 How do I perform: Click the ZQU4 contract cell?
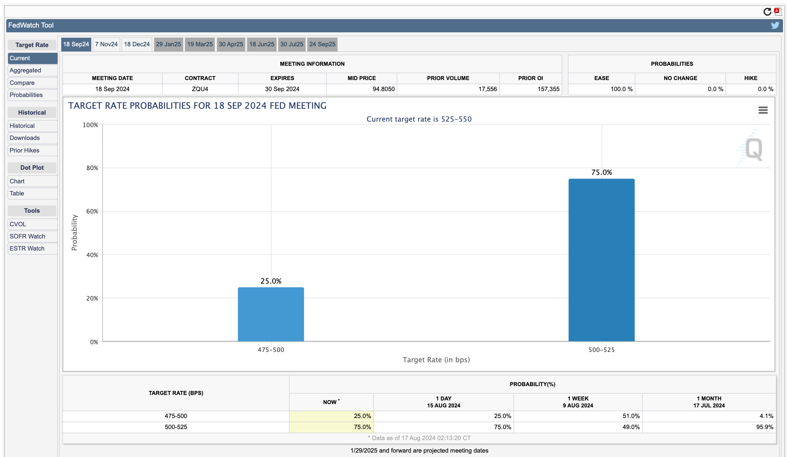[200, 89]
